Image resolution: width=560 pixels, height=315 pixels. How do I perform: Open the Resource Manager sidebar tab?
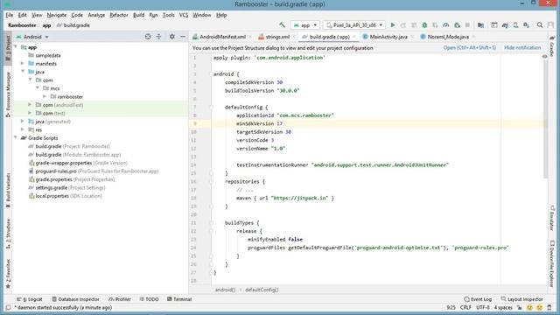[8, 94]
